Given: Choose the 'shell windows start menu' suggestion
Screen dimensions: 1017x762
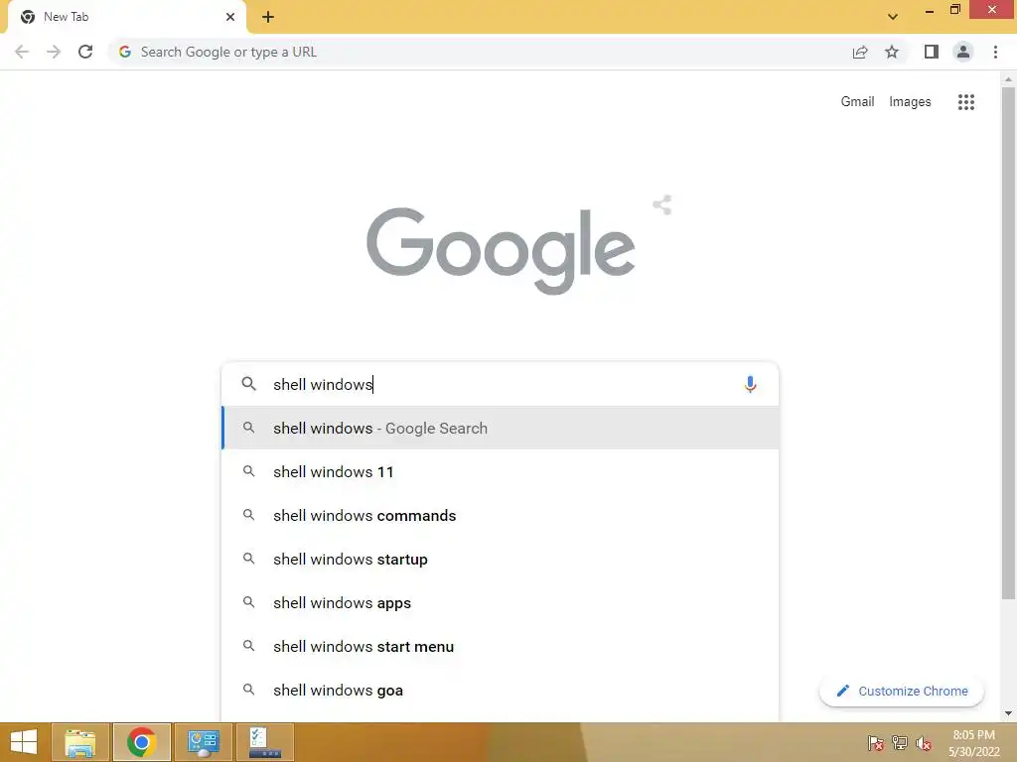Looking at the screenshot, I should click(x=500, y=647).
